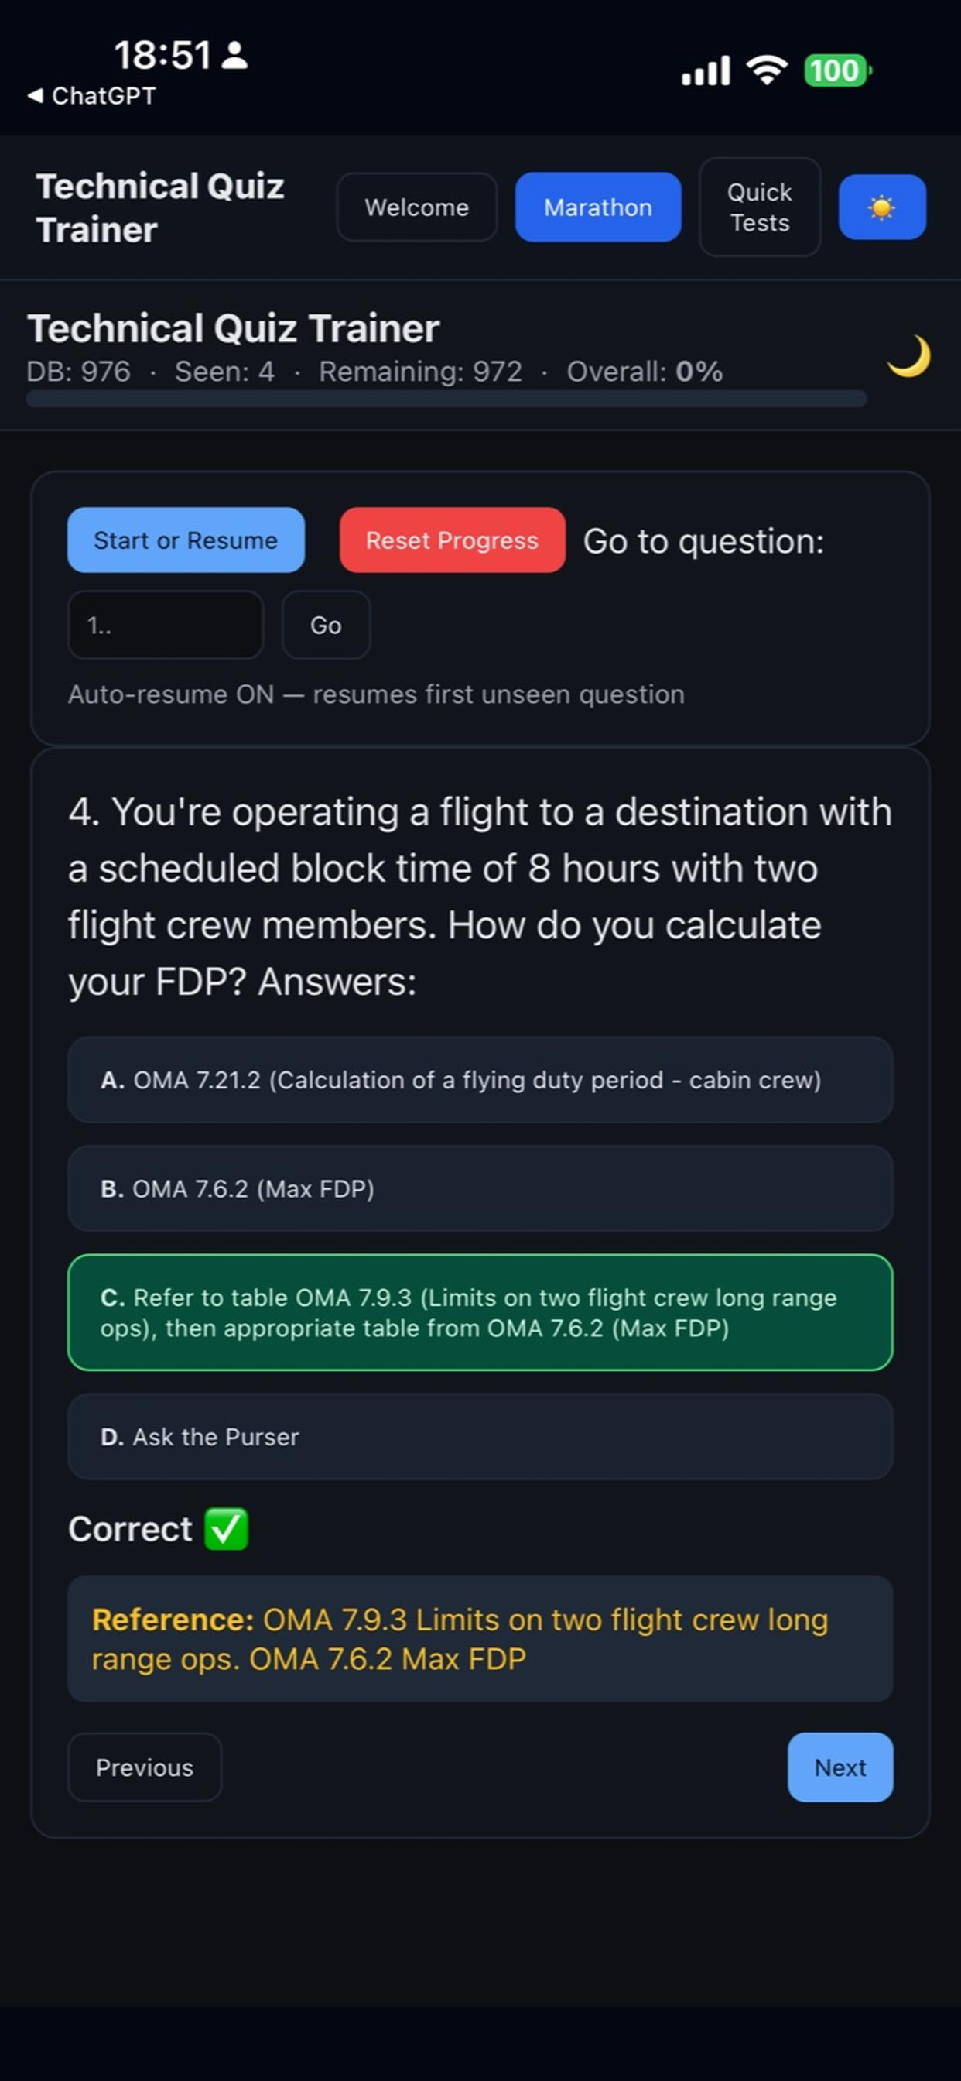The height and width of the screenshot is (2081, 961).
Task: Click Reset Progress
Action: click(x=451, y=540)
